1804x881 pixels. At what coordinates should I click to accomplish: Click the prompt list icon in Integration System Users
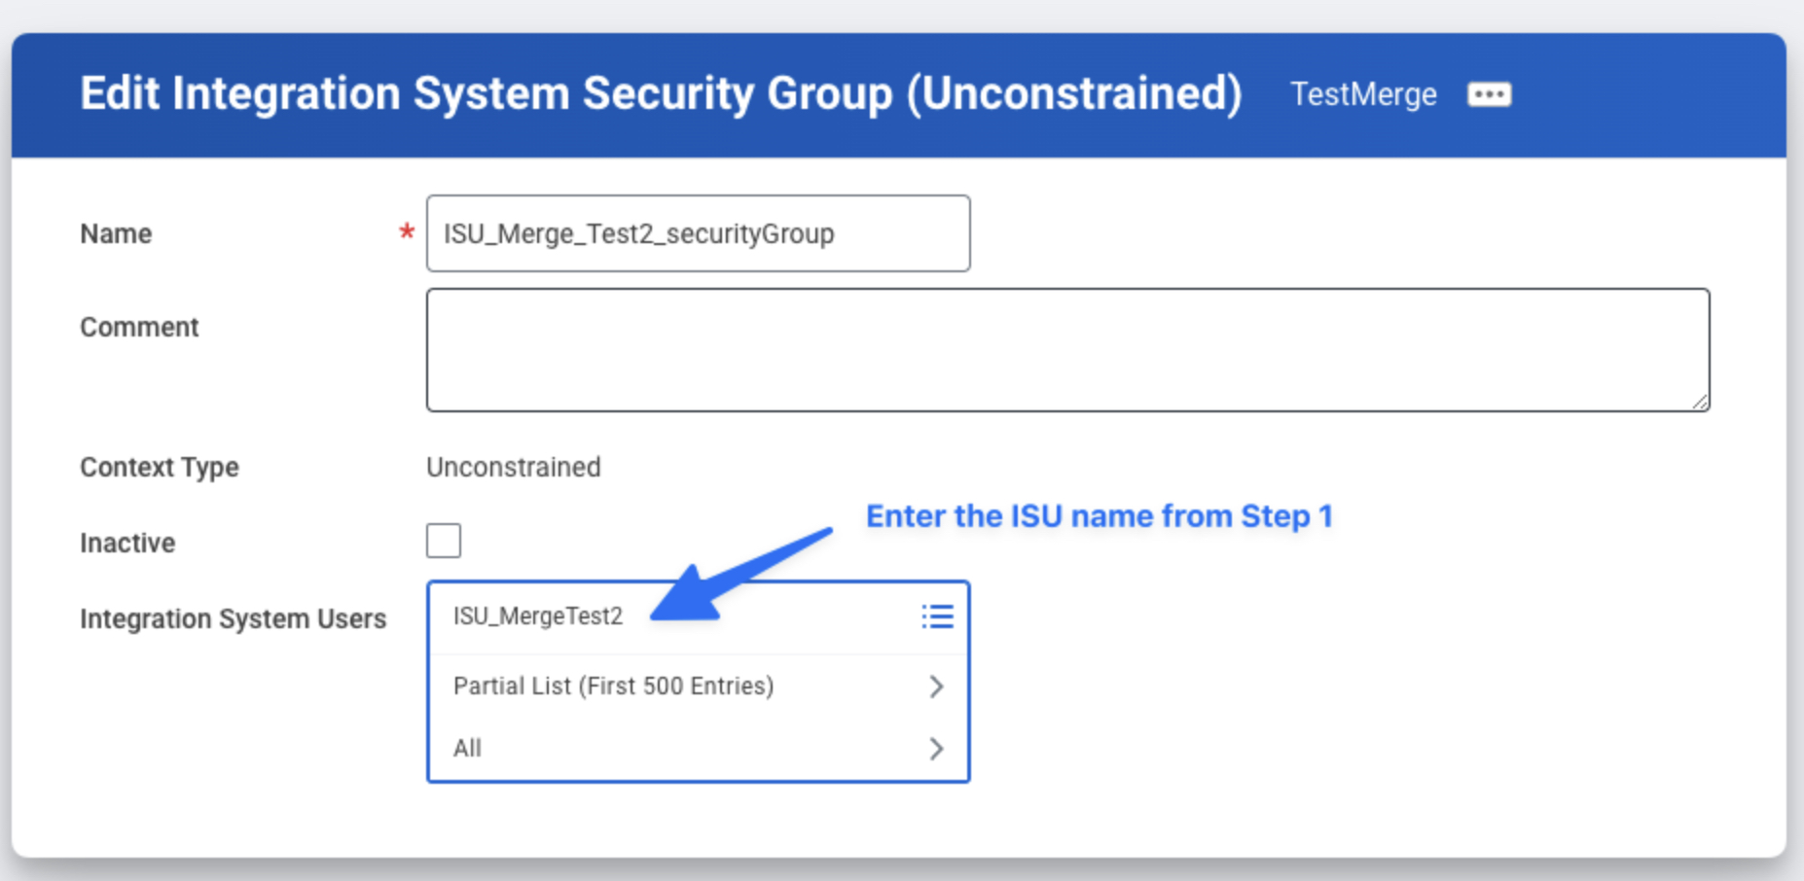(937, 617)
